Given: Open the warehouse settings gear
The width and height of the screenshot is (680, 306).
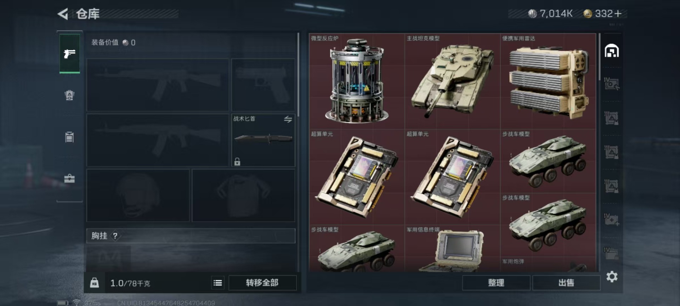Looking at the screenshot, I should tap(612, 277).
